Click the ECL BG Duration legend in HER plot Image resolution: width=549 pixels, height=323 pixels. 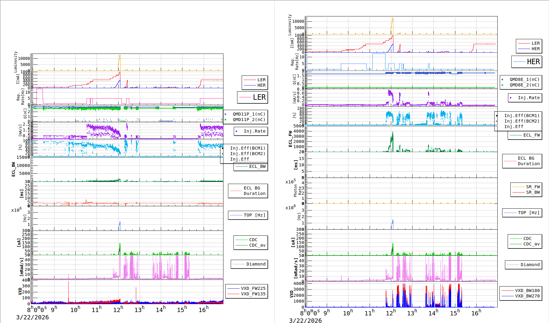tap(522, 161)
